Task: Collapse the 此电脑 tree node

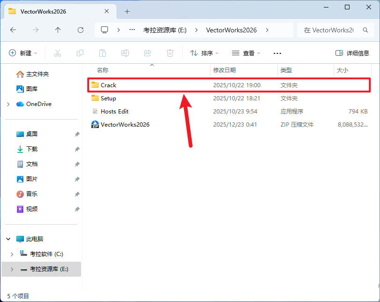Action: 8,239
